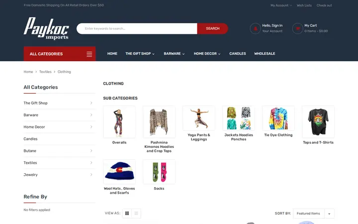
Task: Click the Tops and T-Shirts label
Action: tap(318, 142)
